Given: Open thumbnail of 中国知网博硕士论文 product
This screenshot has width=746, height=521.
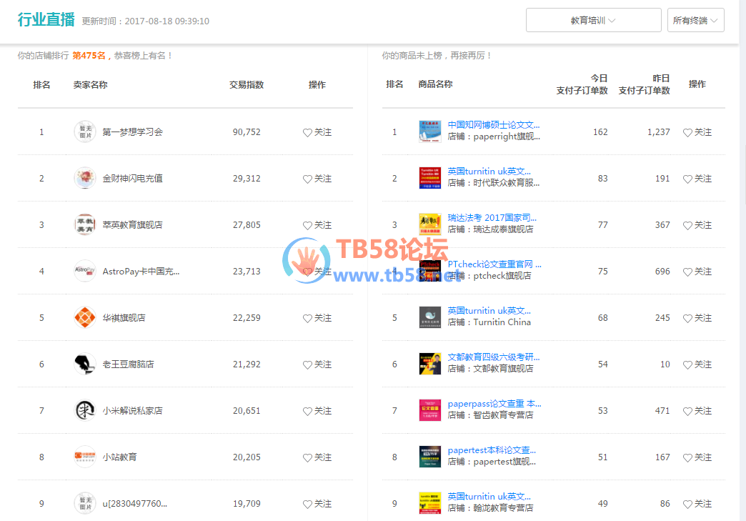Looking at the screenshot, I should 430,132.
